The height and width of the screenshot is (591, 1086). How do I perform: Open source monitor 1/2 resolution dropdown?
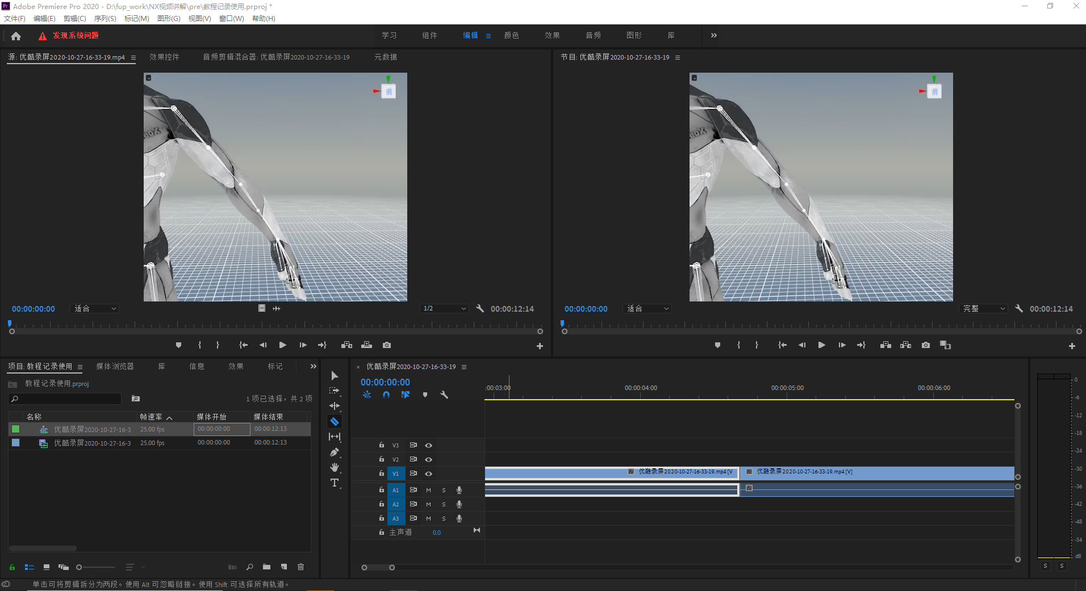coord(444,308)
